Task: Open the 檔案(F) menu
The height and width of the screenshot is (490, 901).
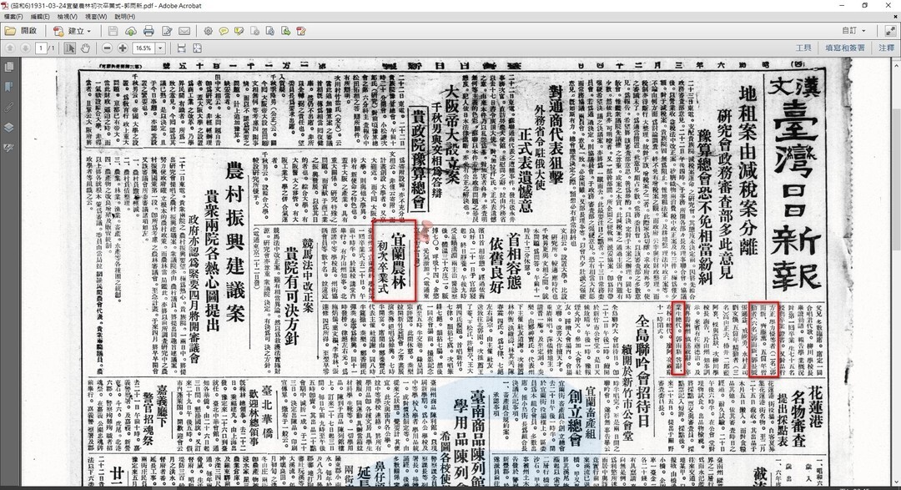Action: coord(14,17)
